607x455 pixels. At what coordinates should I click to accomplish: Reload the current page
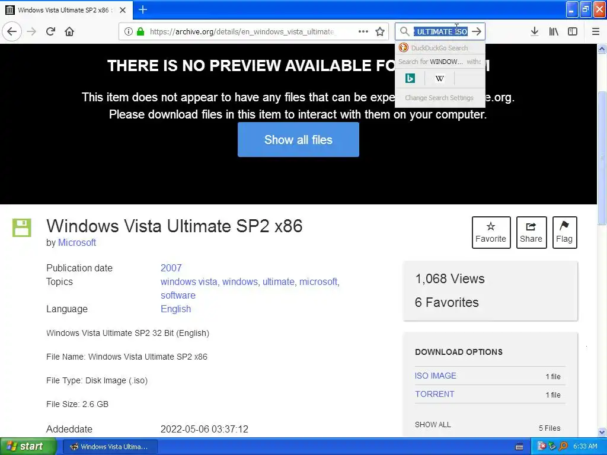[x=51, y=31]
